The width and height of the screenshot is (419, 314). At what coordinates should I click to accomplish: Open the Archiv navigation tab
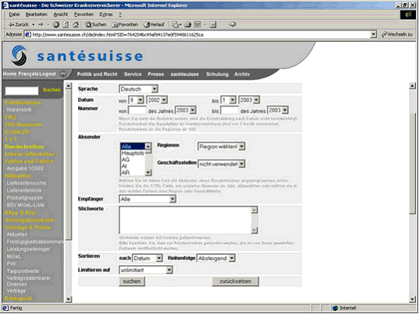pos(242,74)
